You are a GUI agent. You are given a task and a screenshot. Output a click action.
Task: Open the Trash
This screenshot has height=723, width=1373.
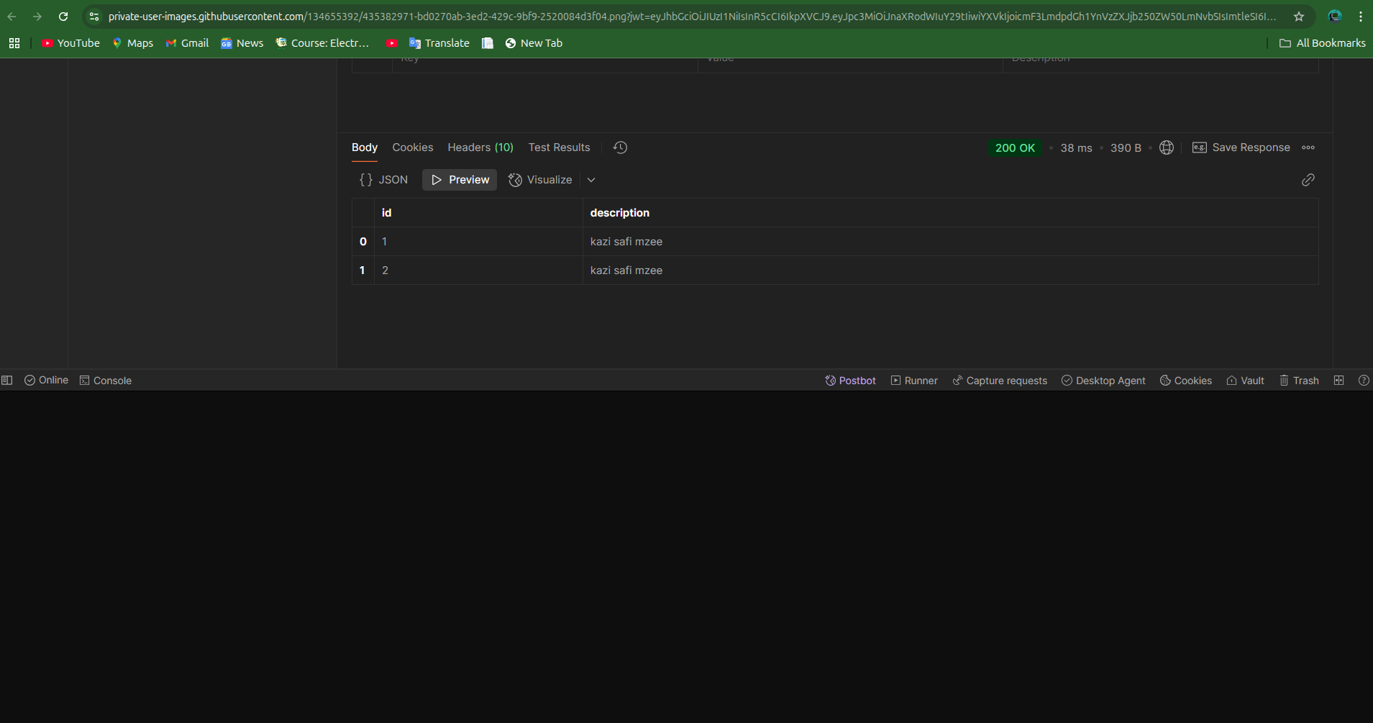pos(1299,381)
